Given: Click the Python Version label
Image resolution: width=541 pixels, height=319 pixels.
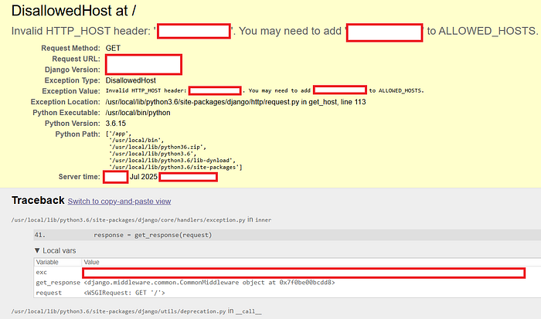Looking at the screenshot, I should [x=72, y=123].
